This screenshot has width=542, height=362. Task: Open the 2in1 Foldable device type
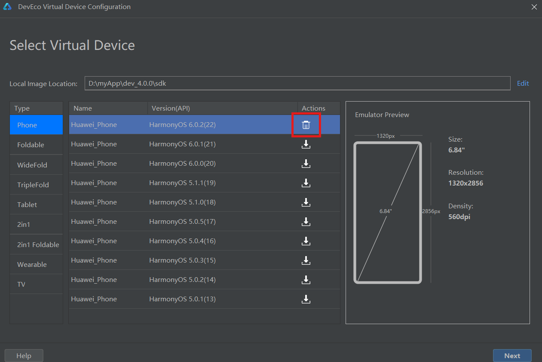[37, 244]
